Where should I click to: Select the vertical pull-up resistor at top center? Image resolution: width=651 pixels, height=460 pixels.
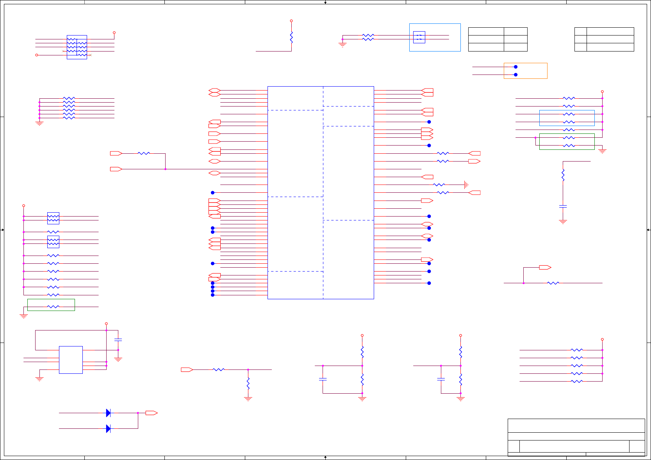tap(291, 37)
